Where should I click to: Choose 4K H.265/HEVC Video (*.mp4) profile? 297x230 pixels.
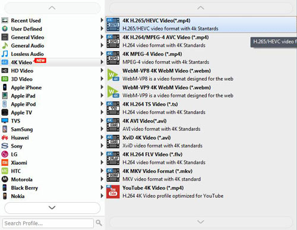(x=201, y=24)
